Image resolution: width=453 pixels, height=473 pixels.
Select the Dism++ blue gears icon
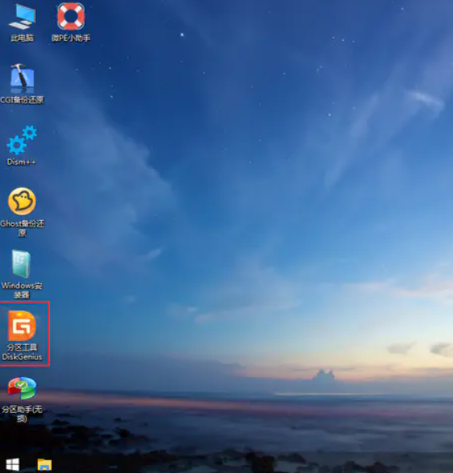click(x=22, y=140)
